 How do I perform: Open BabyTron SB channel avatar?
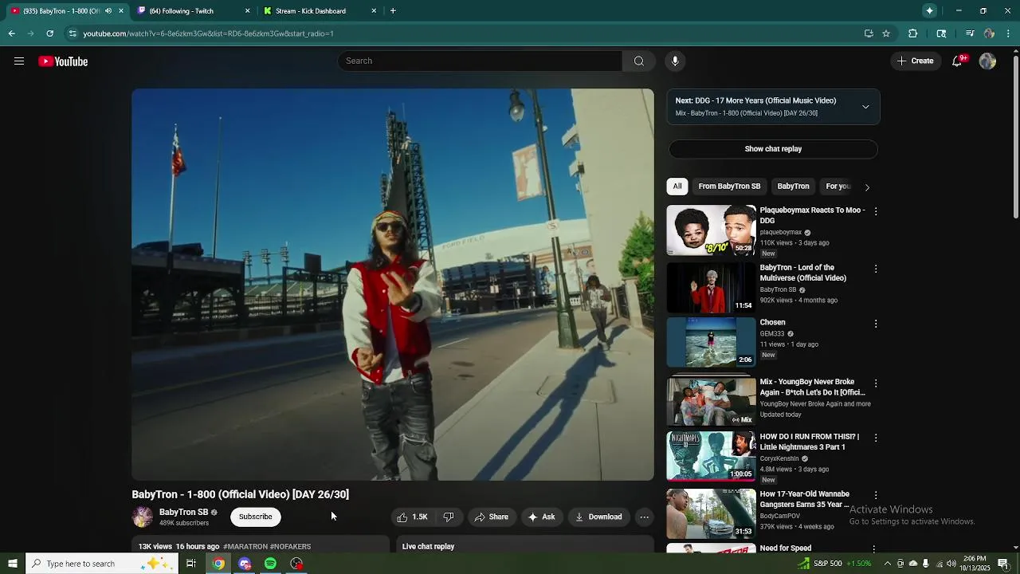[x=143, y=517]
